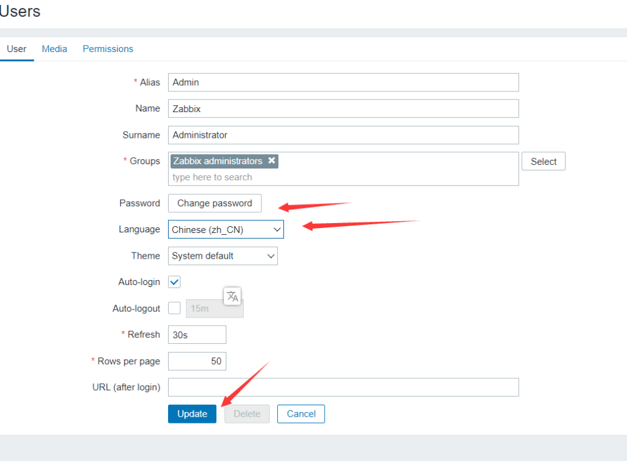Click into the Surname field
This screenshot has width=627, height=461.
point(343,135)
